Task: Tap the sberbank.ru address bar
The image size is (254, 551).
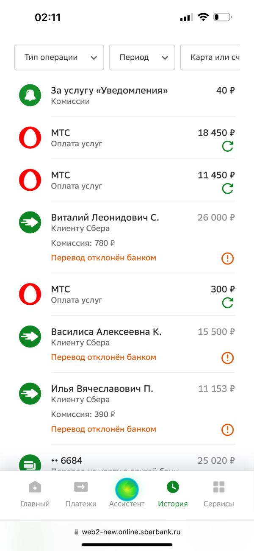Action: pyautogui.click(x=127, y=532)
